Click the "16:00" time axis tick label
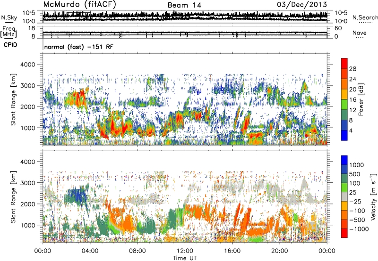The height and width of the screenshot is (261, 378). (x=232, y=251)
